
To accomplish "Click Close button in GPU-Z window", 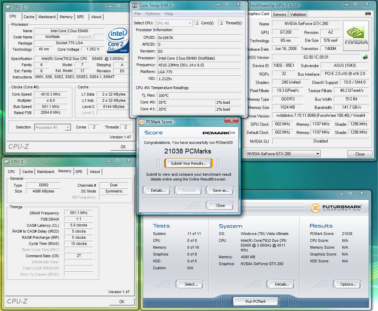I will [360, 154].
